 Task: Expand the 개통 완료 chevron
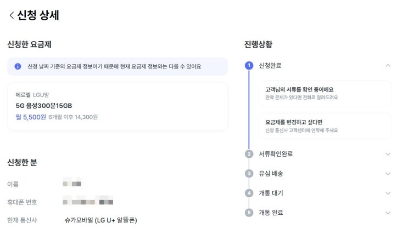point(388,212)
